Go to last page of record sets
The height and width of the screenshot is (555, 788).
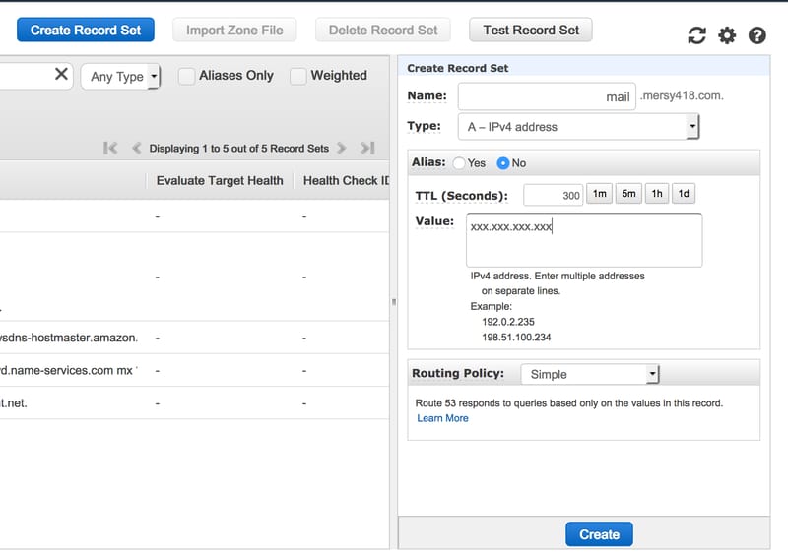click(367, 148)
